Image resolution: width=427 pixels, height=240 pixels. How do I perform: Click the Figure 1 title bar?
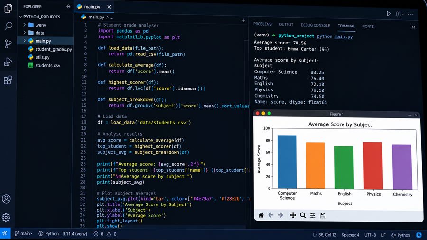coord(336,114)
